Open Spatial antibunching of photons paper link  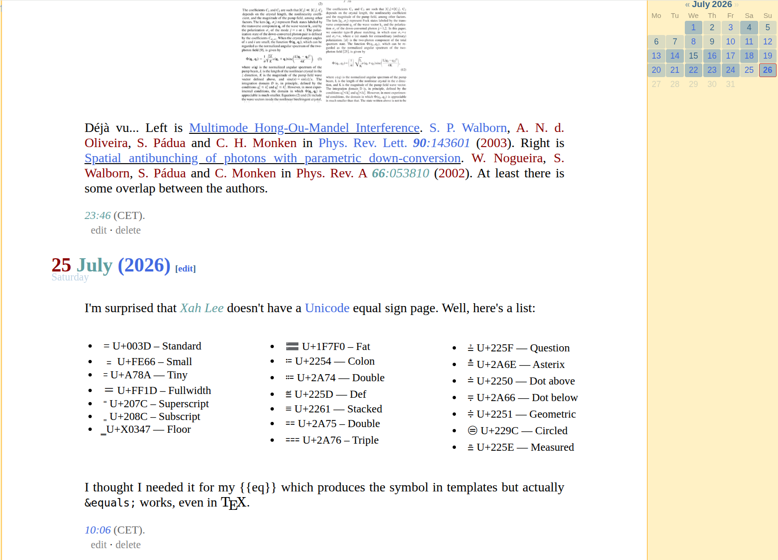coord(272,158)
